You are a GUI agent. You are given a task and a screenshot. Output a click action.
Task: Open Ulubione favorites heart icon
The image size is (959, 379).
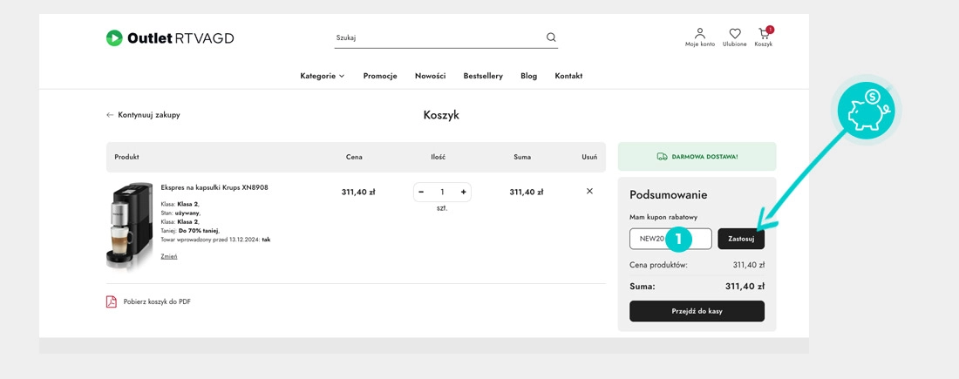coord(734,34)
